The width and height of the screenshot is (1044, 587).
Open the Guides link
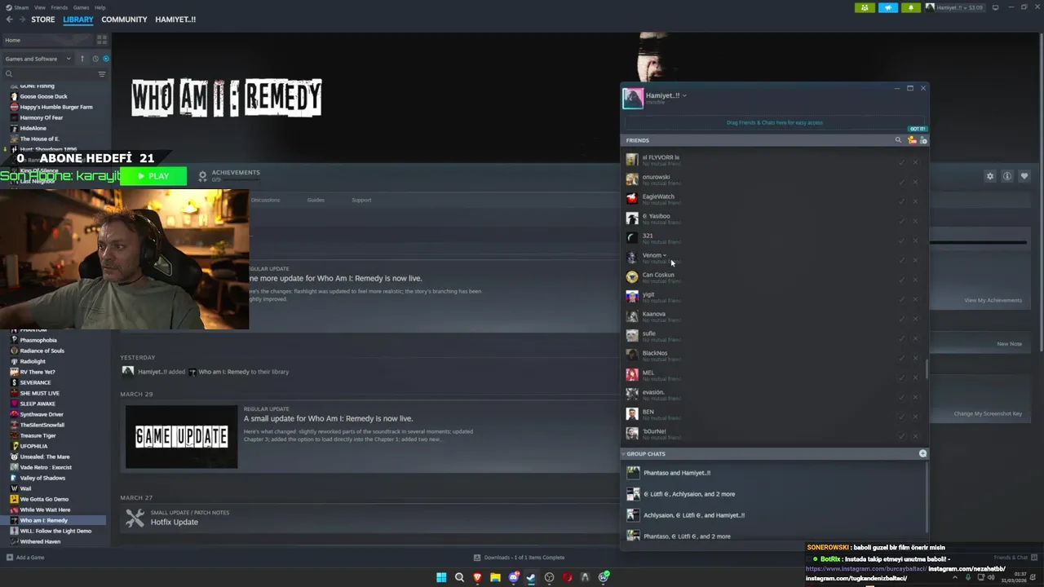pos(316,200)
